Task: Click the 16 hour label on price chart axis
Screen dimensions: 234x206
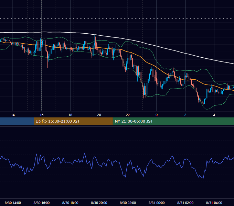Action: (x=42, y=115)
